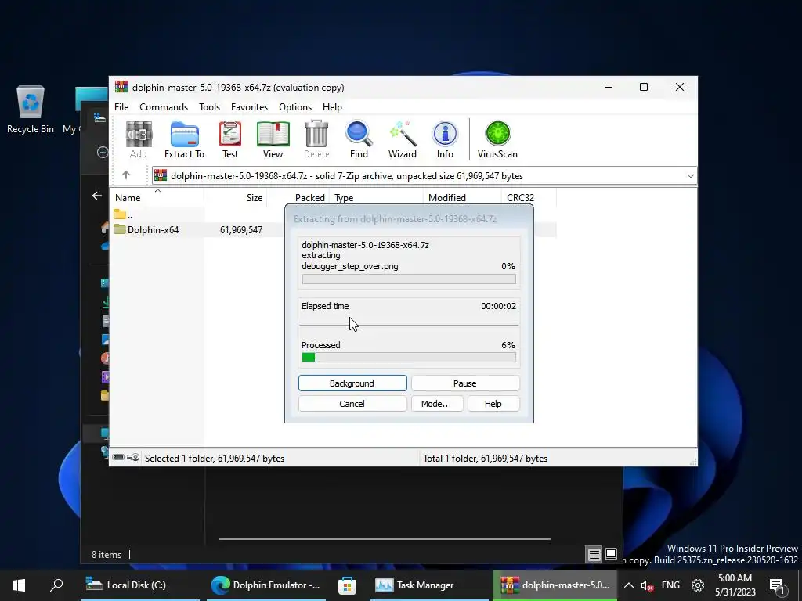Open the Tools menu
This screenshot has width=802, height=601.
(209, 106)
